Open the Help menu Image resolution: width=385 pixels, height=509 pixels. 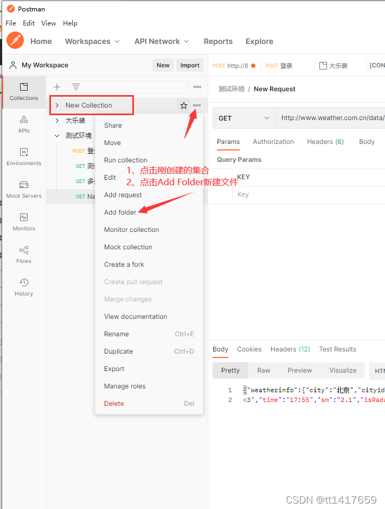pyautogui.click(x=70, y=23)
